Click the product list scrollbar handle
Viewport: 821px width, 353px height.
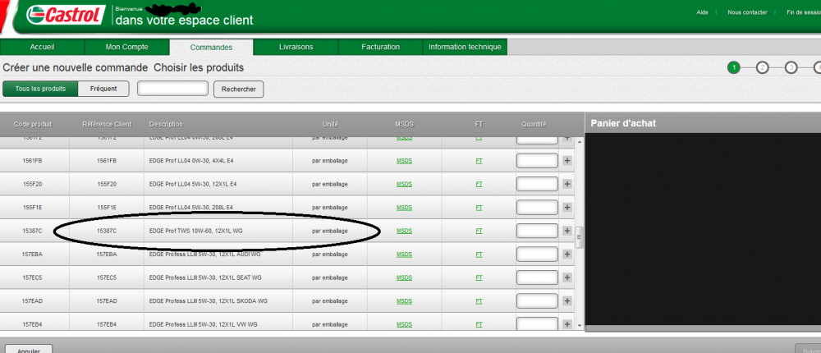click(x=579, y=237)
